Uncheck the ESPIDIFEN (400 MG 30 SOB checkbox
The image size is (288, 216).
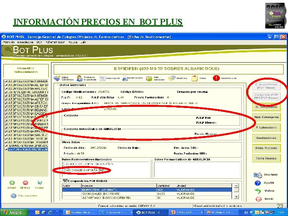[x=6, y=150]
